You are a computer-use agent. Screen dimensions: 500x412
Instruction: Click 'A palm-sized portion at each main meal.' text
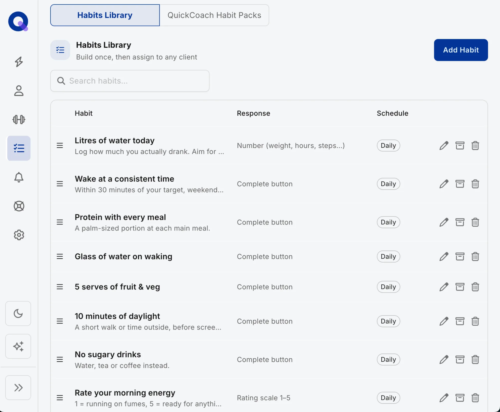[x=142, y=228]
